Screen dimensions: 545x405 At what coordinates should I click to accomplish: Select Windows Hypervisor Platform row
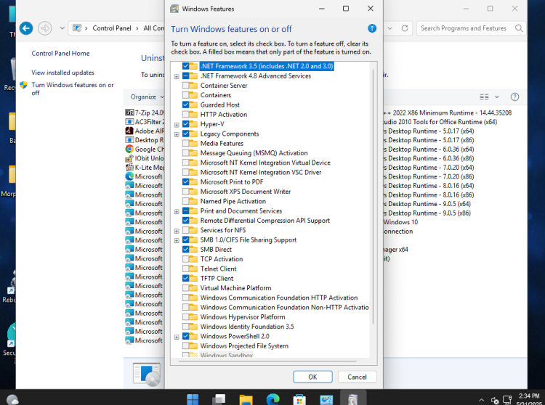pyautogui.click(x=243, y=317)
